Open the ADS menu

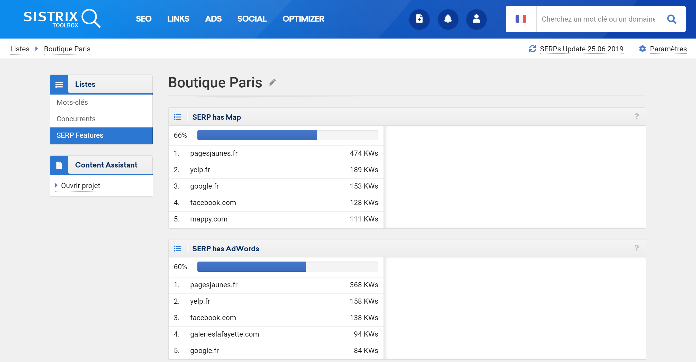[x=213, y=19]
